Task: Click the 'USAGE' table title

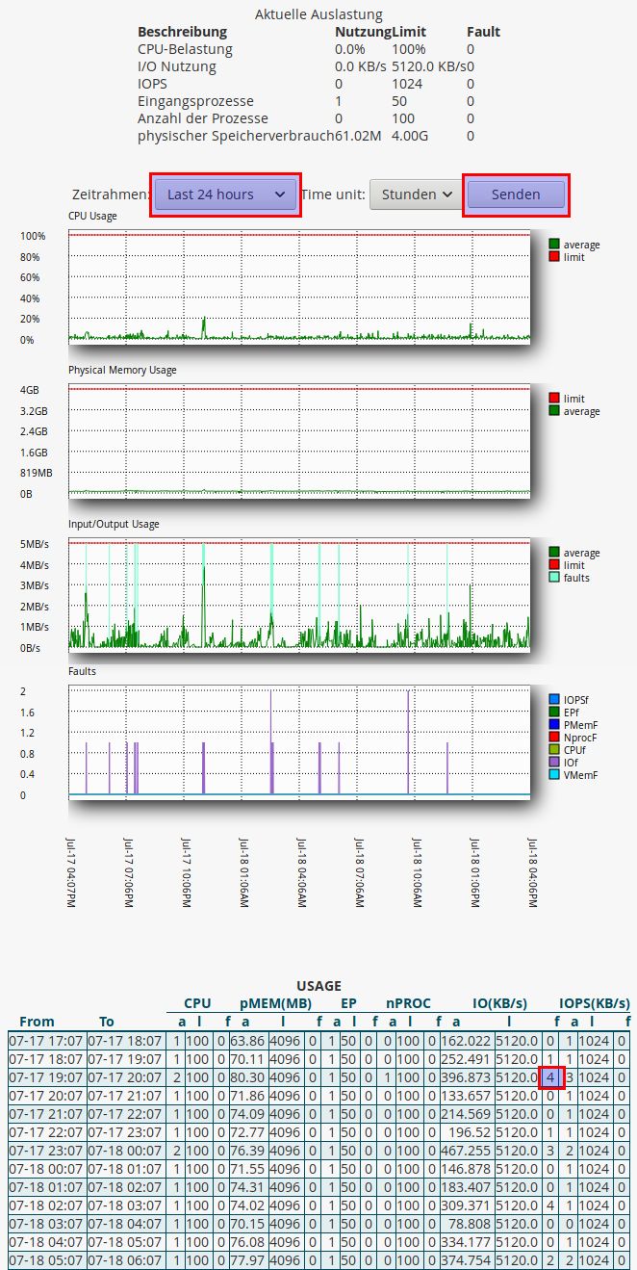Action: pyautogui.click(x=318, y=986)
